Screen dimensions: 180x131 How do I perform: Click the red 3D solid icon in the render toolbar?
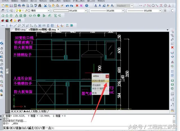pos(3,20)
